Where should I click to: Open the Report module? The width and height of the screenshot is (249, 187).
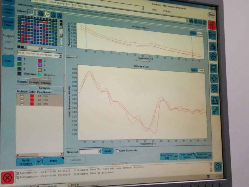coord(8,48)
